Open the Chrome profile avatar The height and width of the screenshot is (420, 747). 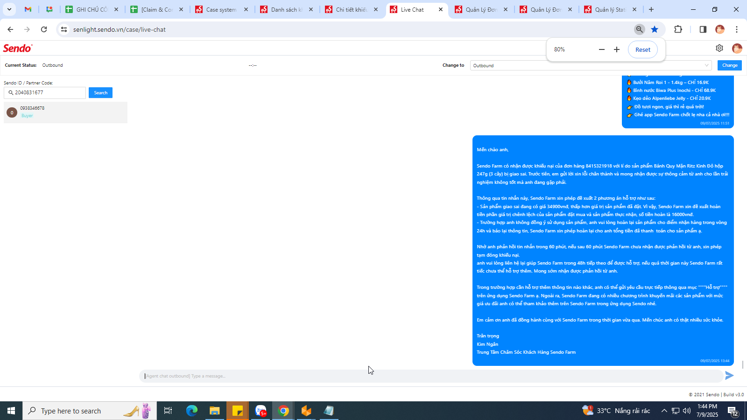point(720,29)
